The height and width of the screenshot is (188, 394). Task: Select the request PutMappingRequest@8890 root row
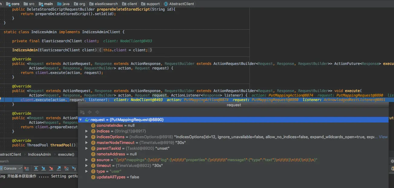click(x=233, y=120)
